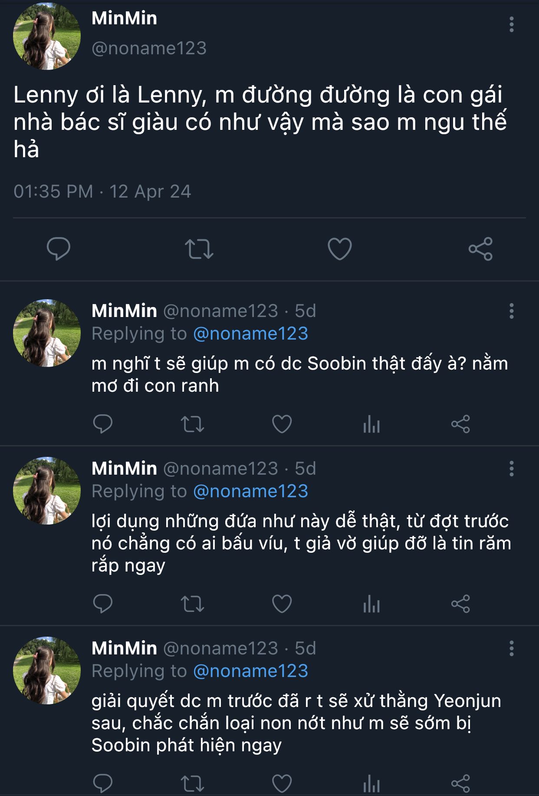Reply to the 'nằm mơ đi con ranh' tweet

(103, 424)
